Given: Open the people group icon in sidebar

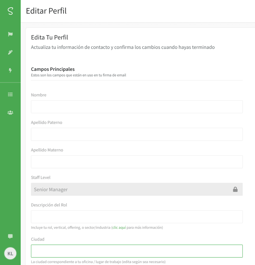Looking at the screenshot, I should pos(10,113).
